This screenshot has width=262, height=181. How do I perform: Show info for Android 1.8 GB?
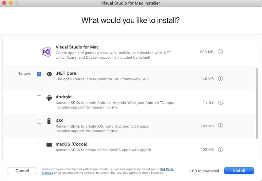pyautogui.click(x=220, y=102)
